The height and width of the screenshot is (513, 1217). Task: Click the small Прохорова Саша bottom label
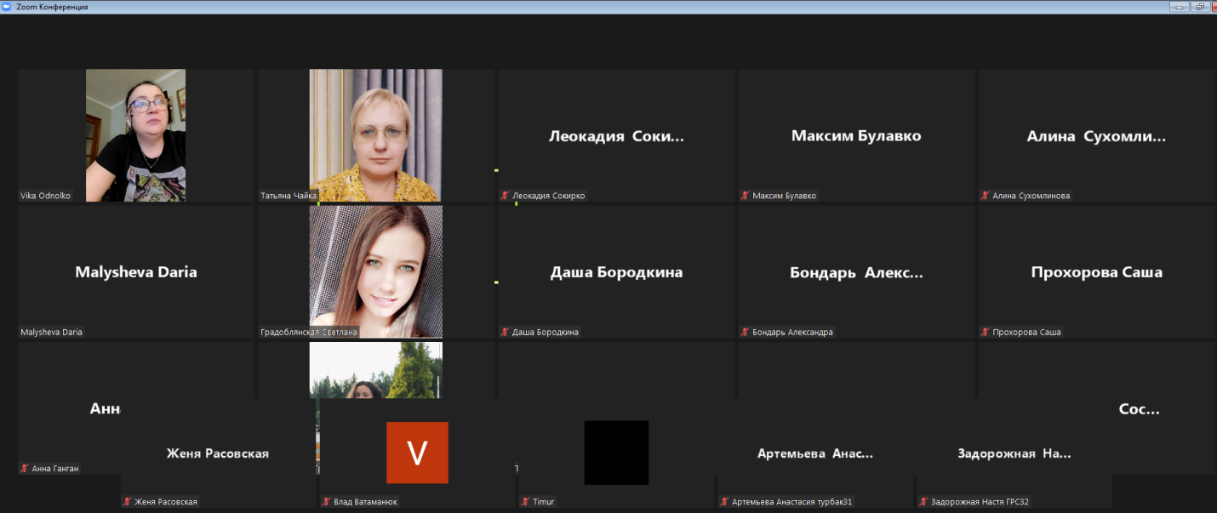pos(1026,332)
